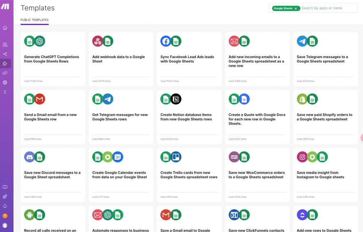363x232 pixels.
Task: Open the orange Help question mark icon
Action: (x=5, y=216)
